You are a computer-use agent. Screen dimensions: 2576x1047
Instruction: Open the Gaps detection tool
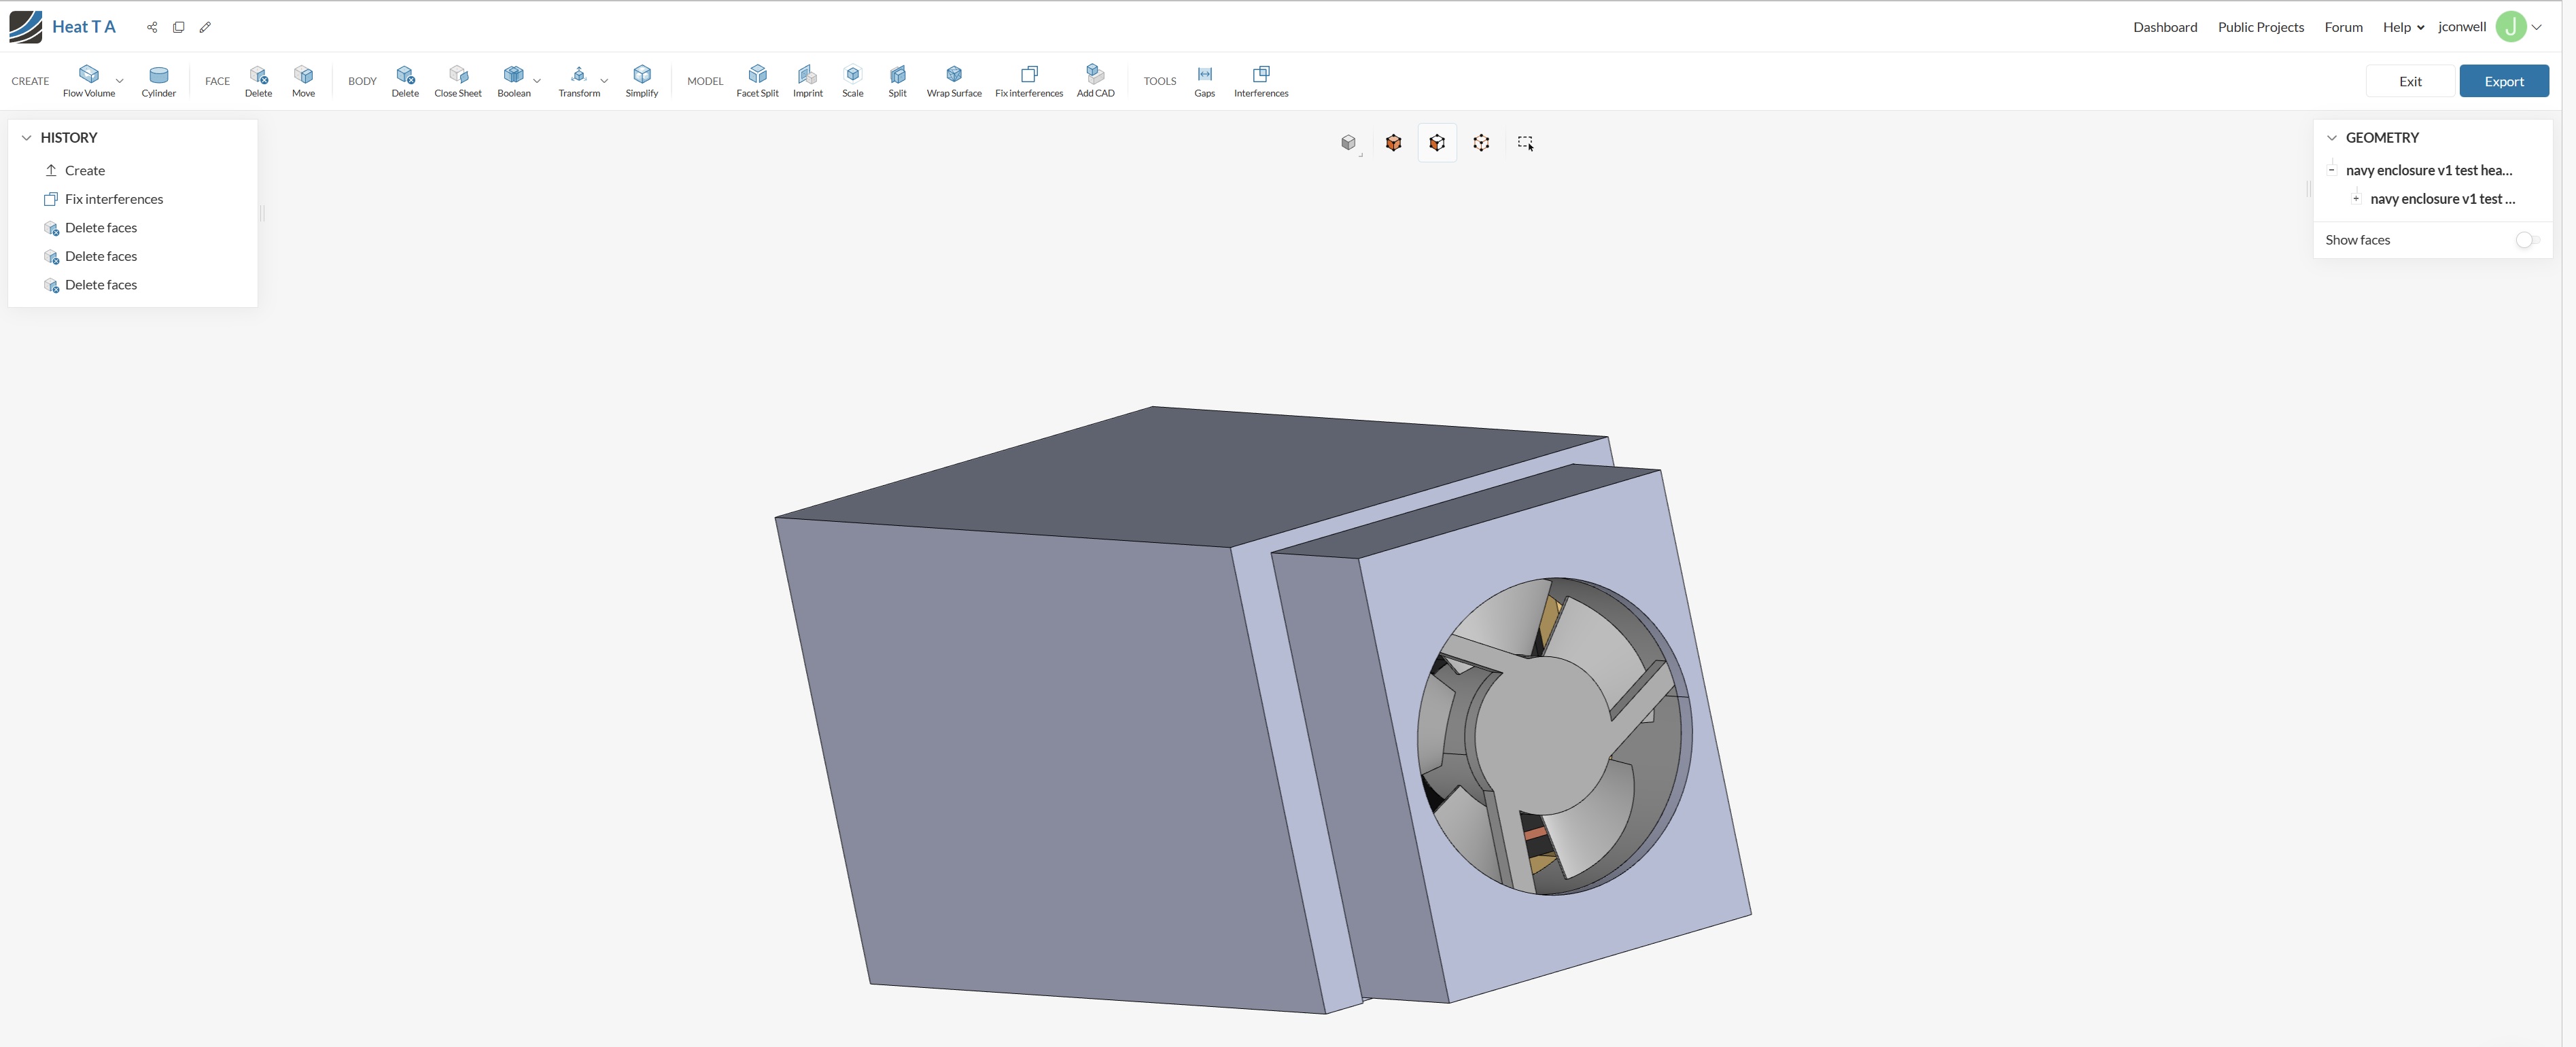coord(1205,81)
